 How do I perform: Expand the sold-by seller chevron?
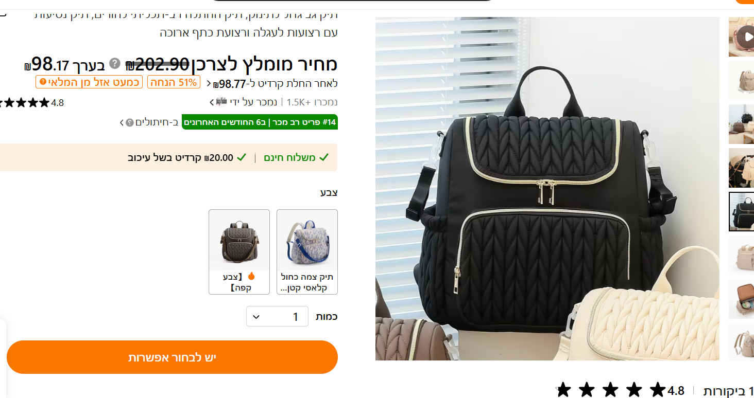212,102
